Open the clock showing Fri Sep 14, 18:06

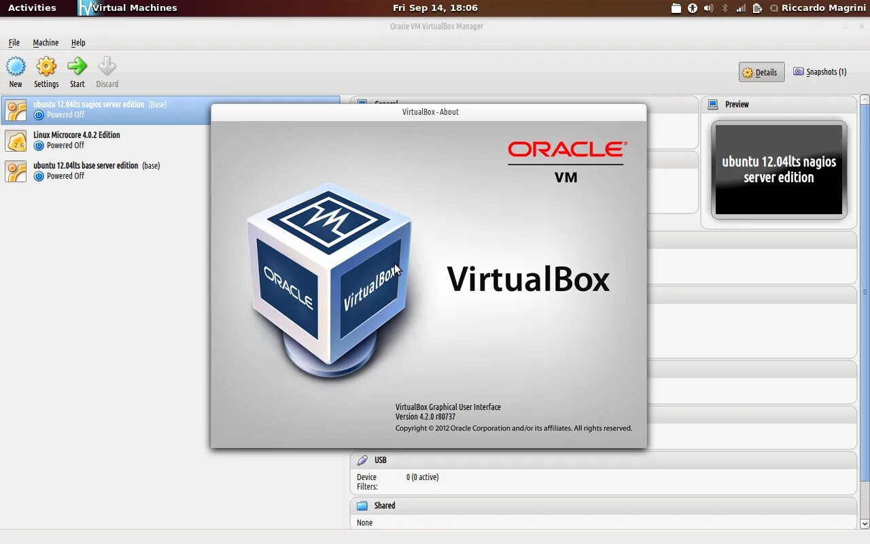point(435,8)
